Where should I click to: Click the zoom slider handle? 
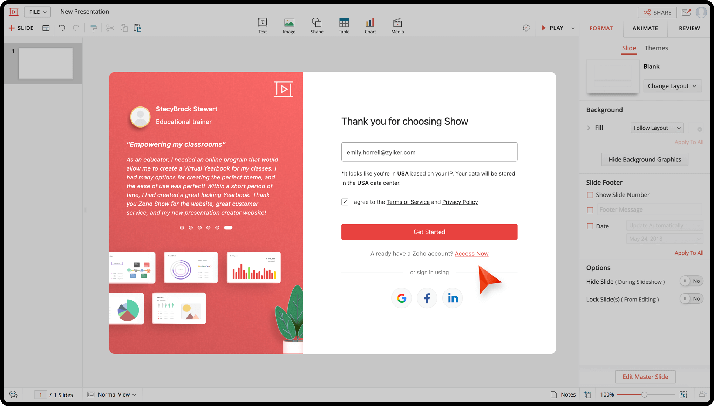(x=644, y=394)
